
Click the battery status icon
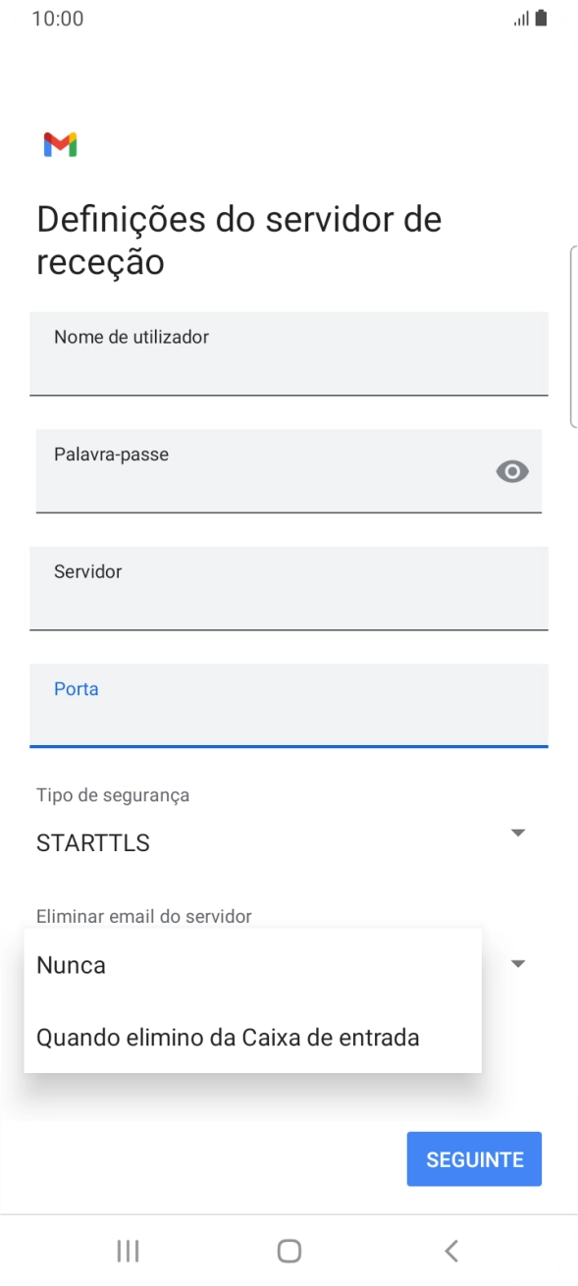tap(541, 17)
